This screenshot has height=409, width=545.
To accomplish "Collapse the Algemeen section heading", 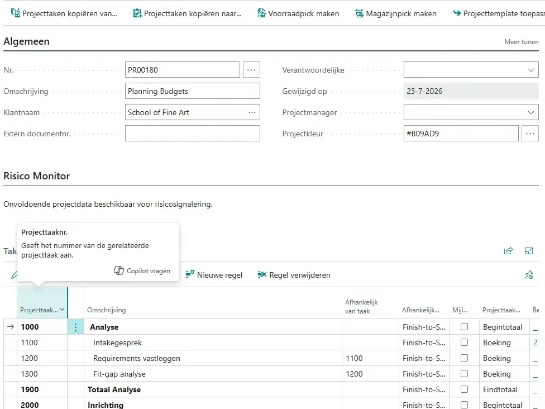I will [x=26, y=41].
